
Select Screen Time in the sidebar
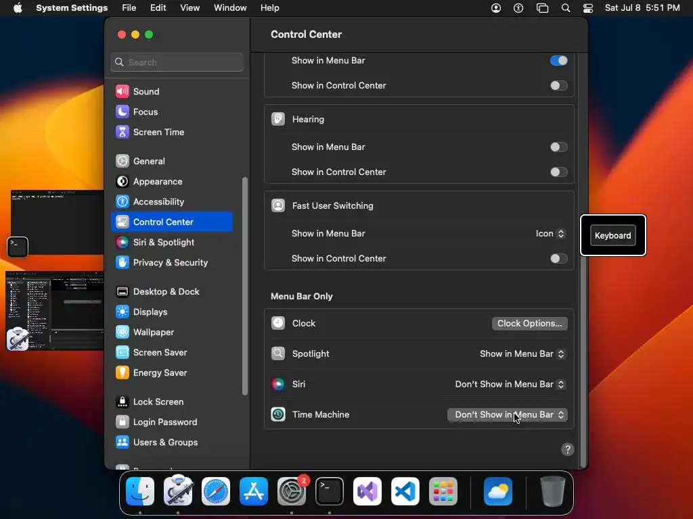tap(172, 132)
